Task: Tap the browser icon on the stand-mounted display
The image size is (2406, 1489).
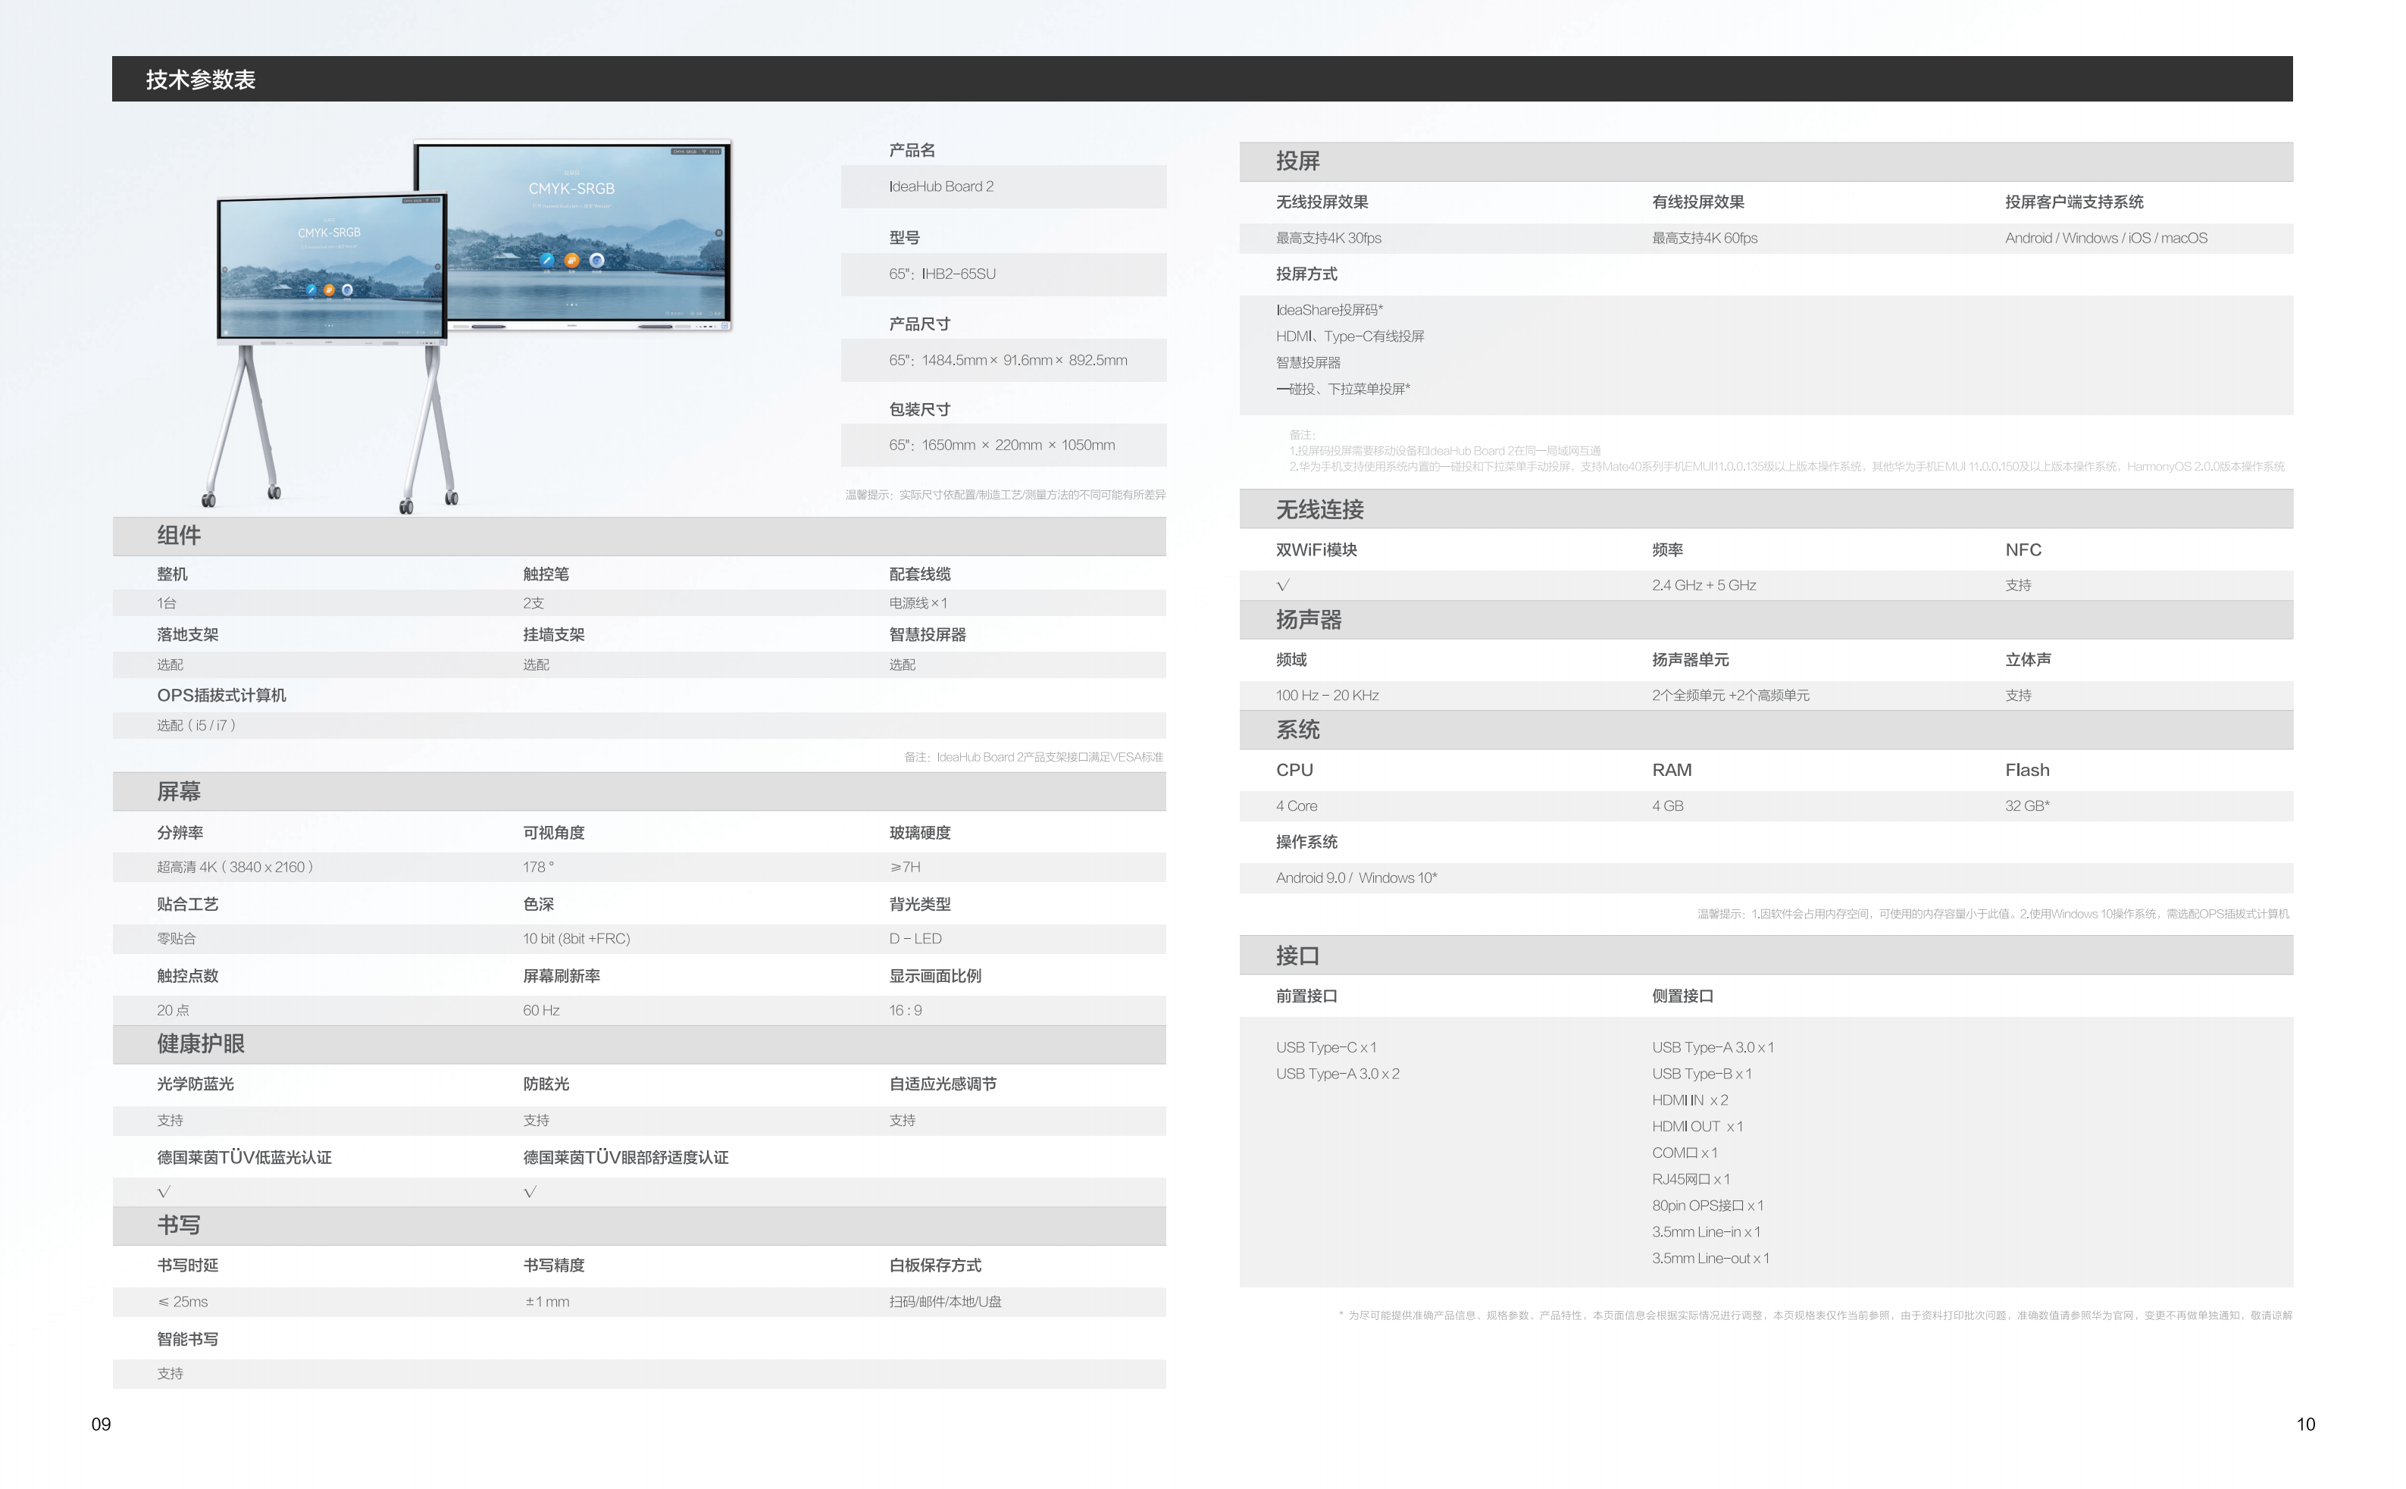Action: (346, 289)
